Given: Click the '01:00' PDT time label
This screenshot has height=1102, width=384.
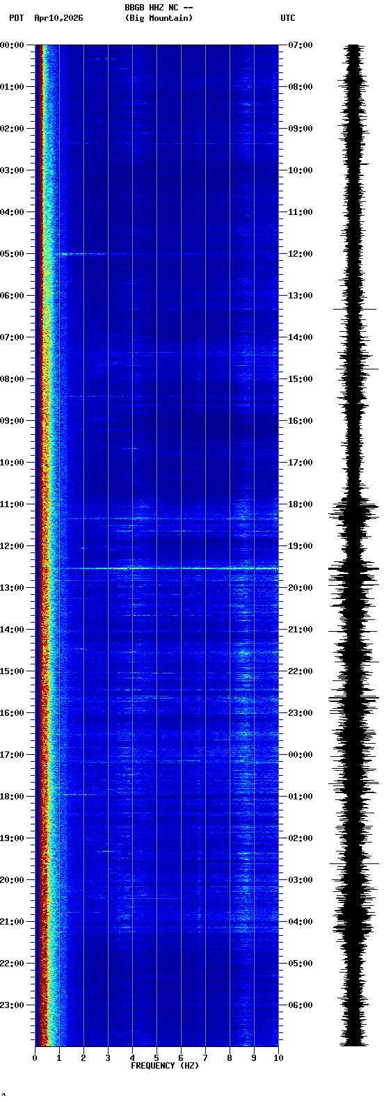Looking at the screenshot, I should (x=13, y=87).
